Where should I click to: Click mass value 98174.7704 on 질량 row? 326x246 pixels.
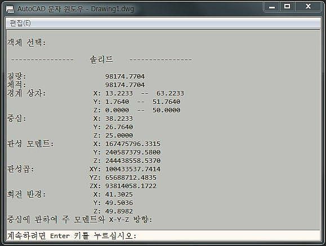125,76
